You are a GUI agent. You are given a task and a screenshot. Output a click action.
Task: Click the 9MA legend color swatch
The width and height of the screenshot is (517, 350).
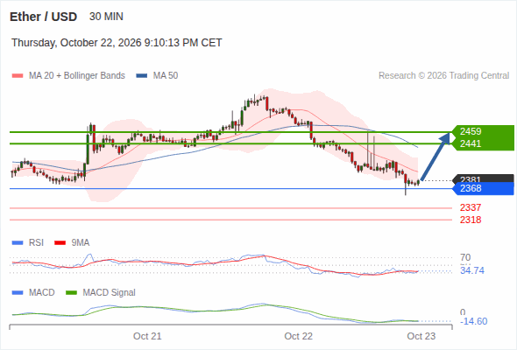[60, 243]
